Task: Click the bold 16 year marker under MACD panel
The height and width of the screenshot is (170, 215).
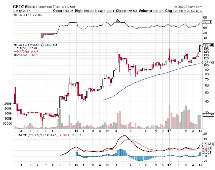Action: (x=76, y=165)
